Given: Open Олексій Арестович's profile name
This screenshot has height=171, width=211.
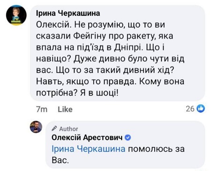Looking at the screenshot, I should point(87,138).
